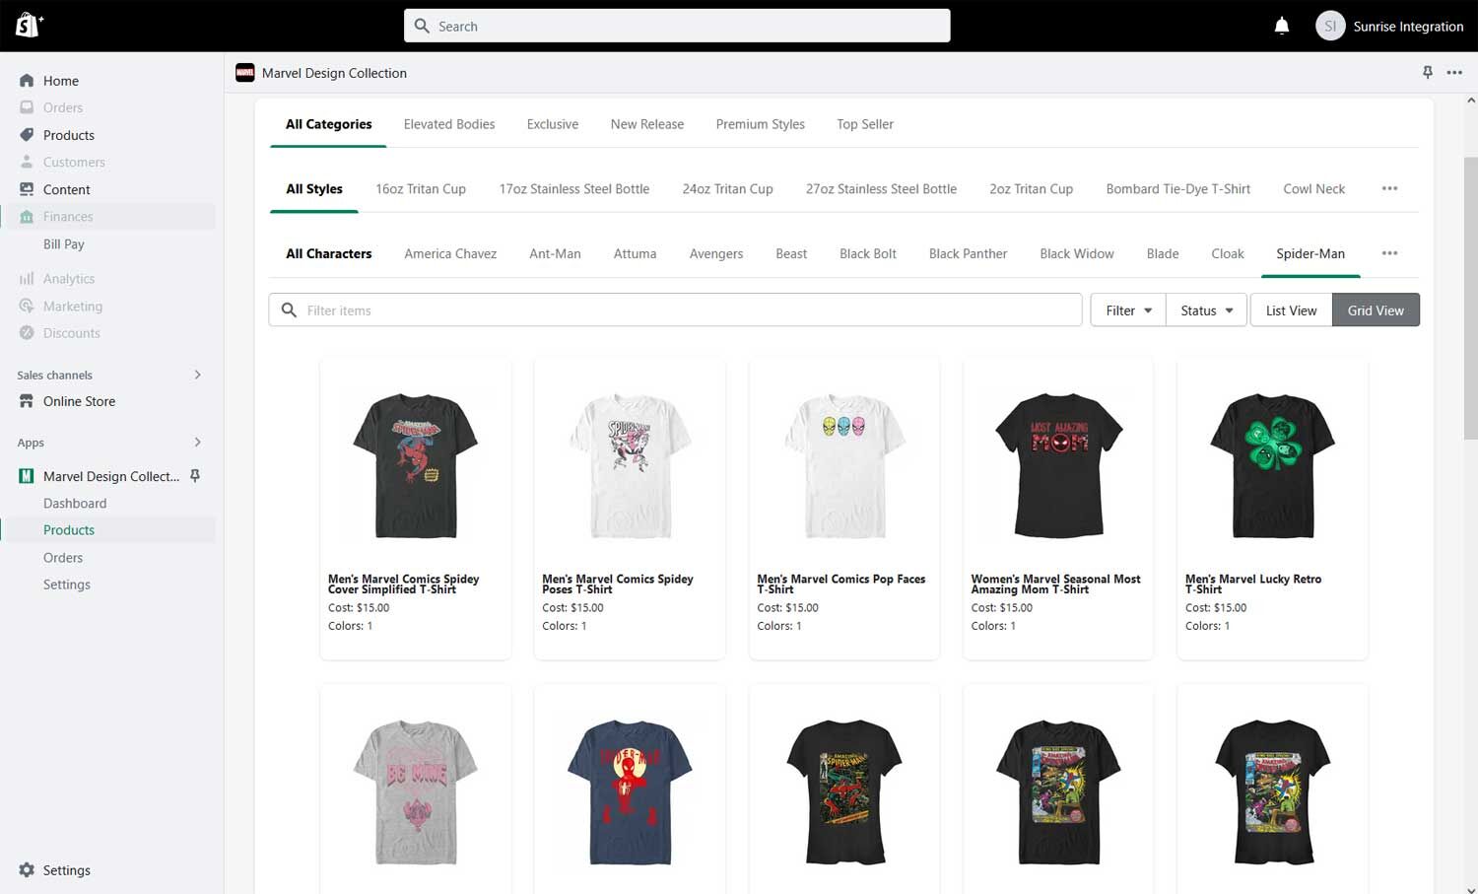
Task: Unpin Marvel Design Collection app in sidebar
Action: (x=195, y=476)
